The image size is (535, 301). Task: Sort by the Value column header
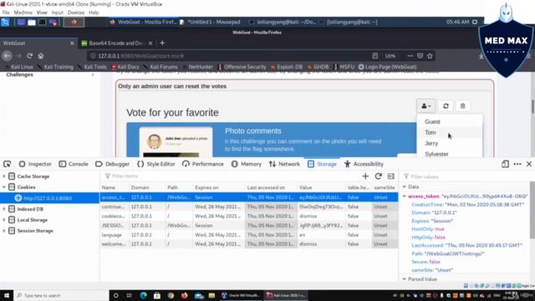[321, 187]
